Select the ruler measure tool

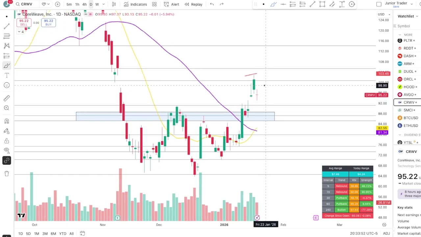tap(7, 98)
